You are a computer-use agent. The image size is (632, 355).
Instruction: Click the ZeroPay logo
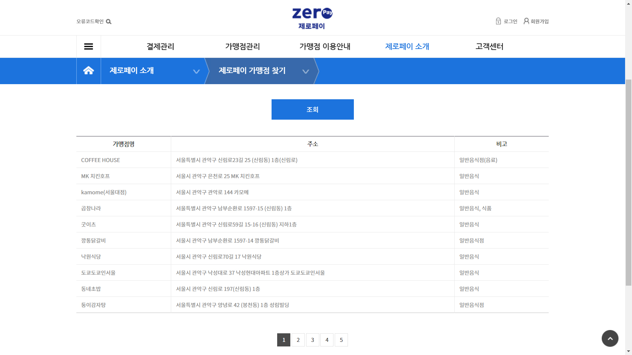click(x=312, y=18)
